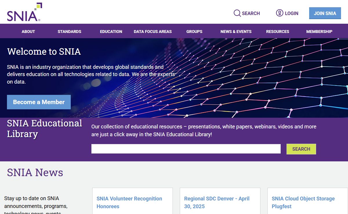348x214 pixels.
Task: Click the login keyhole icon
Action: 280,13
